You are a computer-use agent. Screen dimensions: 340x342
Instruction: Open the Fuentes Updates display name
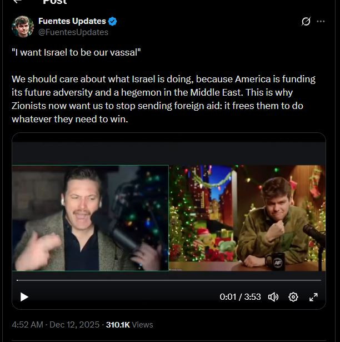click(x=72, y=21)
